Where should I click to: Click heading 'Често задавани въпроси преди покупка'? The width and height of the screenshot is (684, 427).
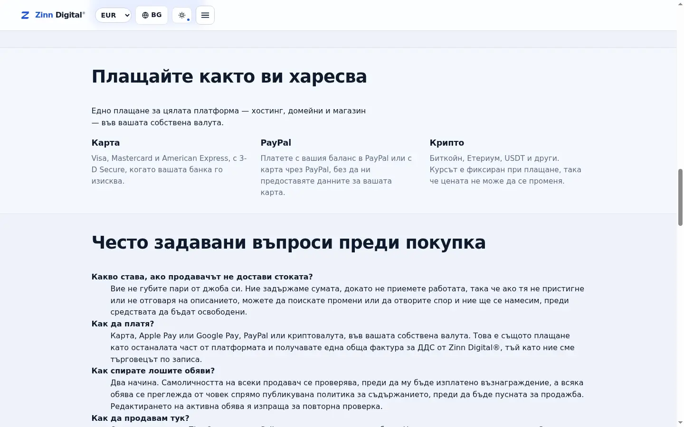(288, 242)
